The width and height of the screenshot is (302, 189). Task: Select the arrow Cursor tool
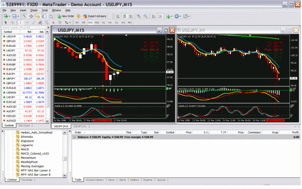click(6, 23)
